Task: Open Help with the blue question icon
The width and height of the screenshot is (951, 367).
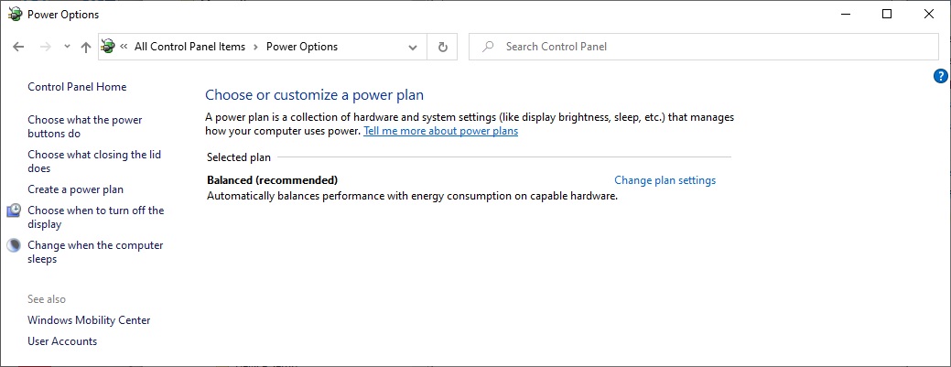Action: 941,76
